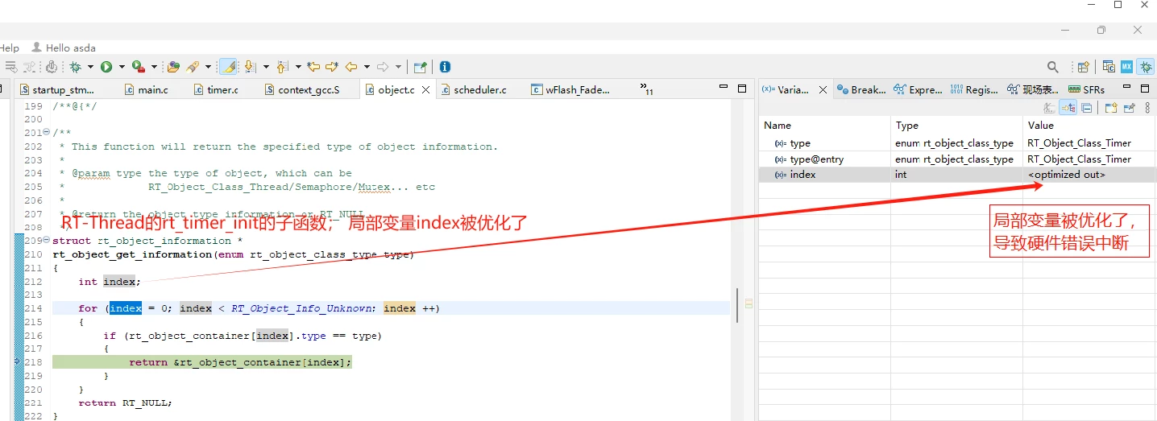Click the Open Element folder icon

click(173, 67)
